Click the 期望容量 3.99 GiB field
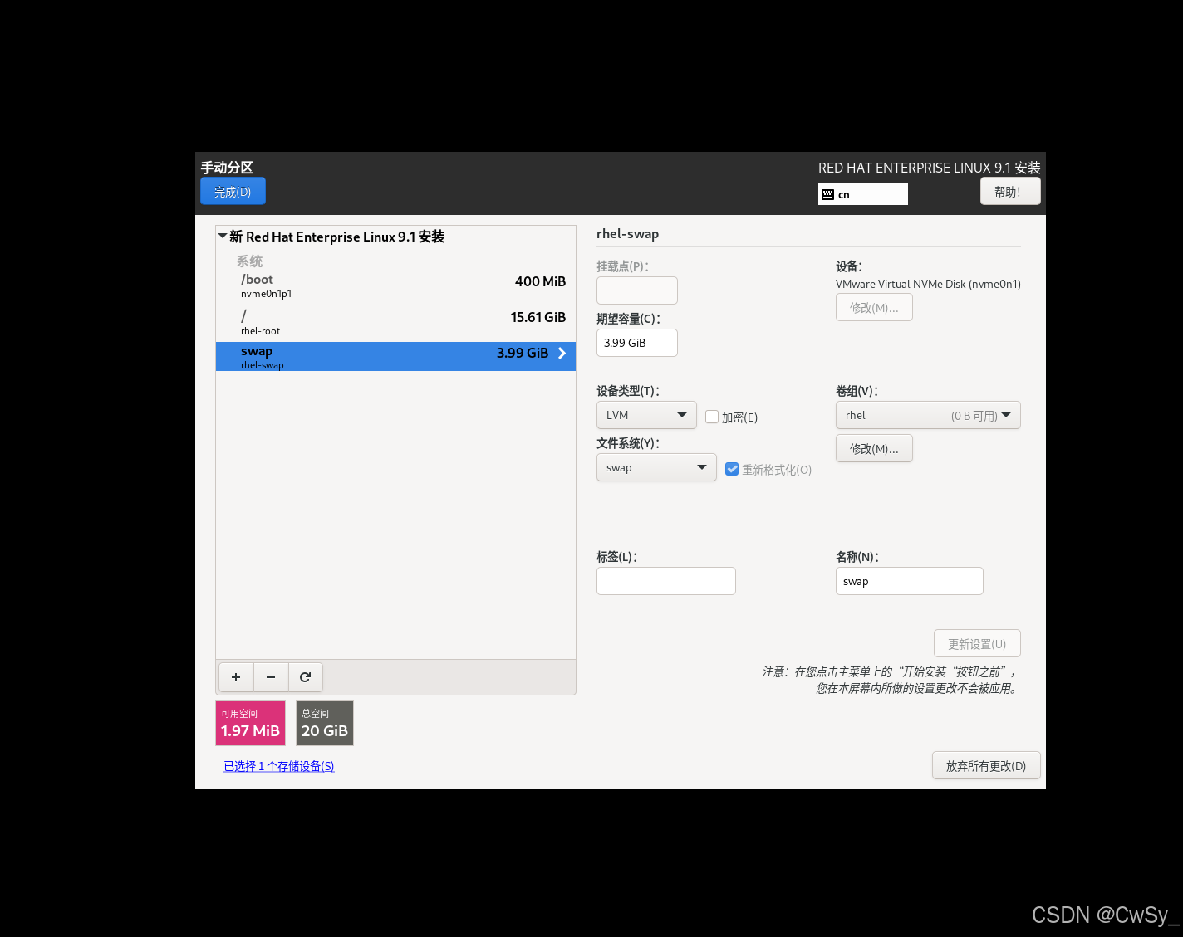Image resolution: width=1183 pixels, height=937 pixels. point(637,343)
